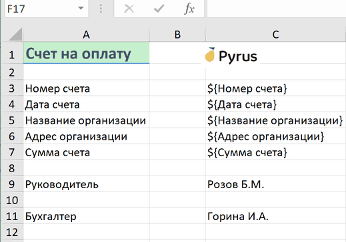Select cell '${Сумма счета}' placeholder
Image resolution: width=346 pixels, height=242 pixels.
(275, 152)
